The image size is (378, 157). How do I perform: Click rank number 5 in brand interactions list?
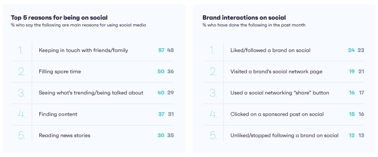[x=214, y=135]
